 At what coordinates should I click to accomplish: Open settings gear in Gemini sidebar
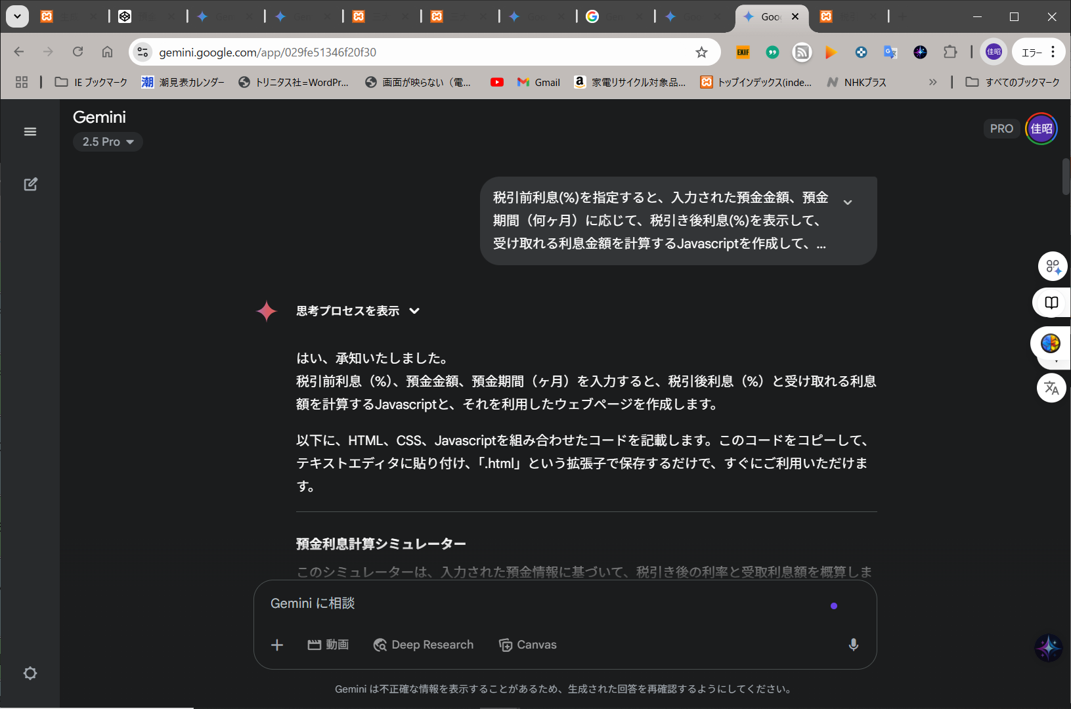30,674
